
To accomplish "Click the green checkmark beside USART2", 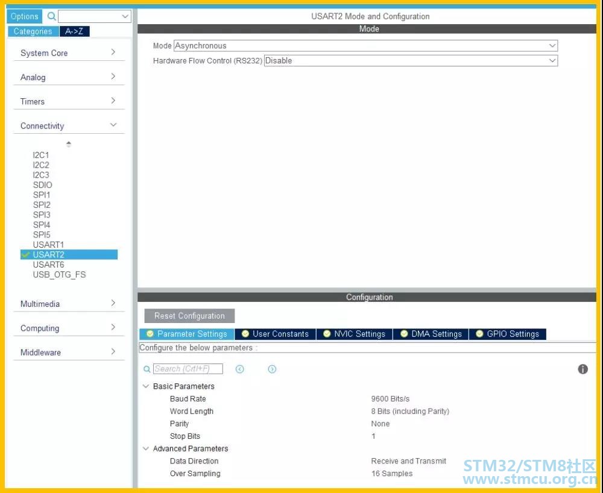I will tap(25, 255).
